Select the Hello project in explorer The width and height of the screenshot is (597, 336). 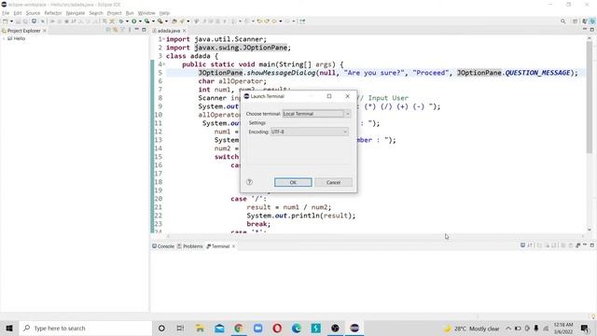tap(17, 38)
